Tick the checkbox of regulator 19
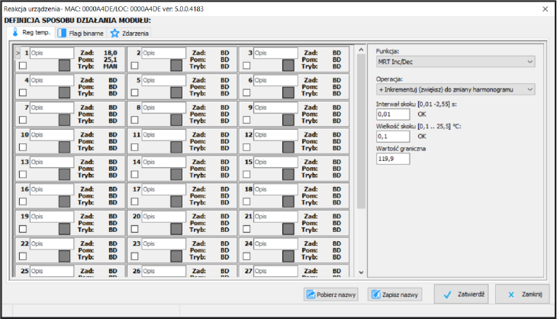Viewport: 557px width, 319px height. pos(23,229)
